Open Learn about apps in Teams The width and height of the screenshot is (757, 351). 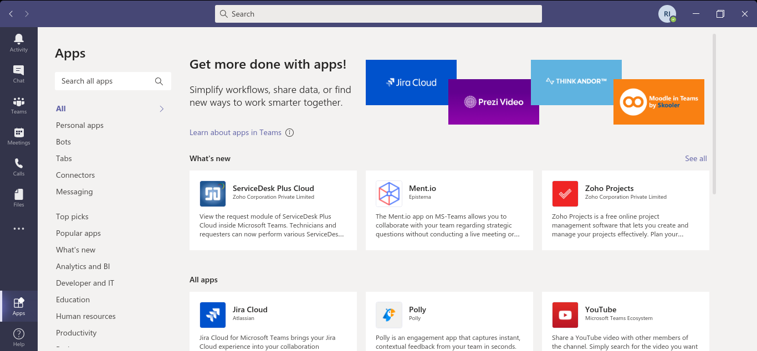tap(235, 133)
